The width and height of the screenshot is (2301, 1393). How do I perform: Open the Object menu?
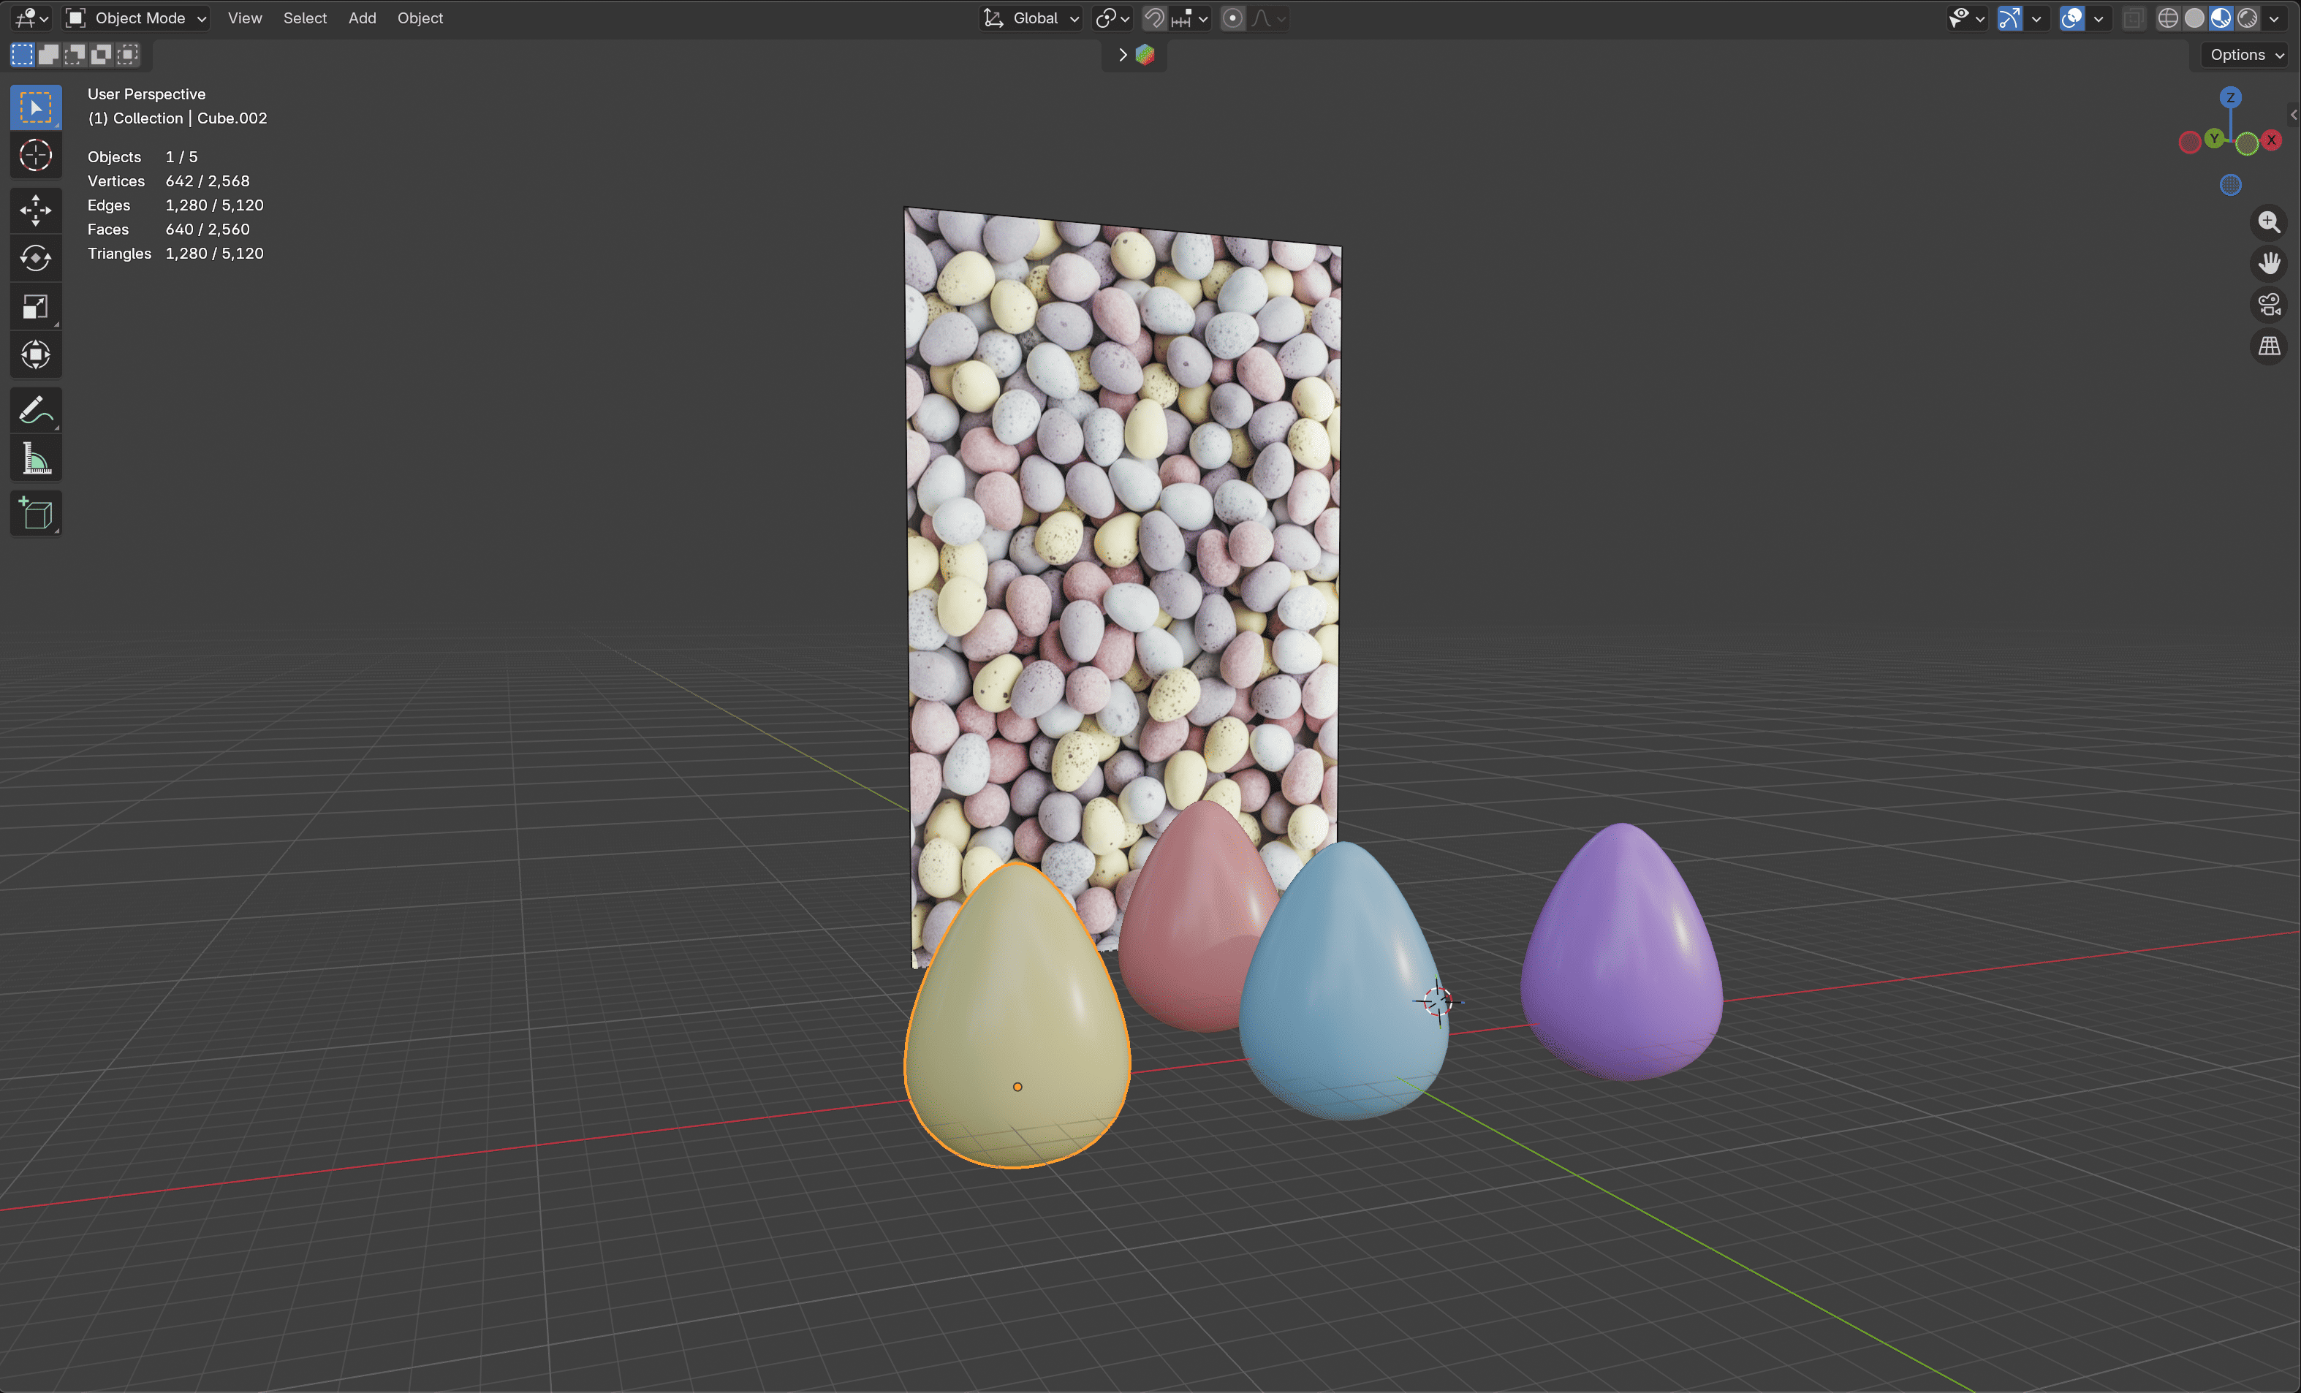420,18
